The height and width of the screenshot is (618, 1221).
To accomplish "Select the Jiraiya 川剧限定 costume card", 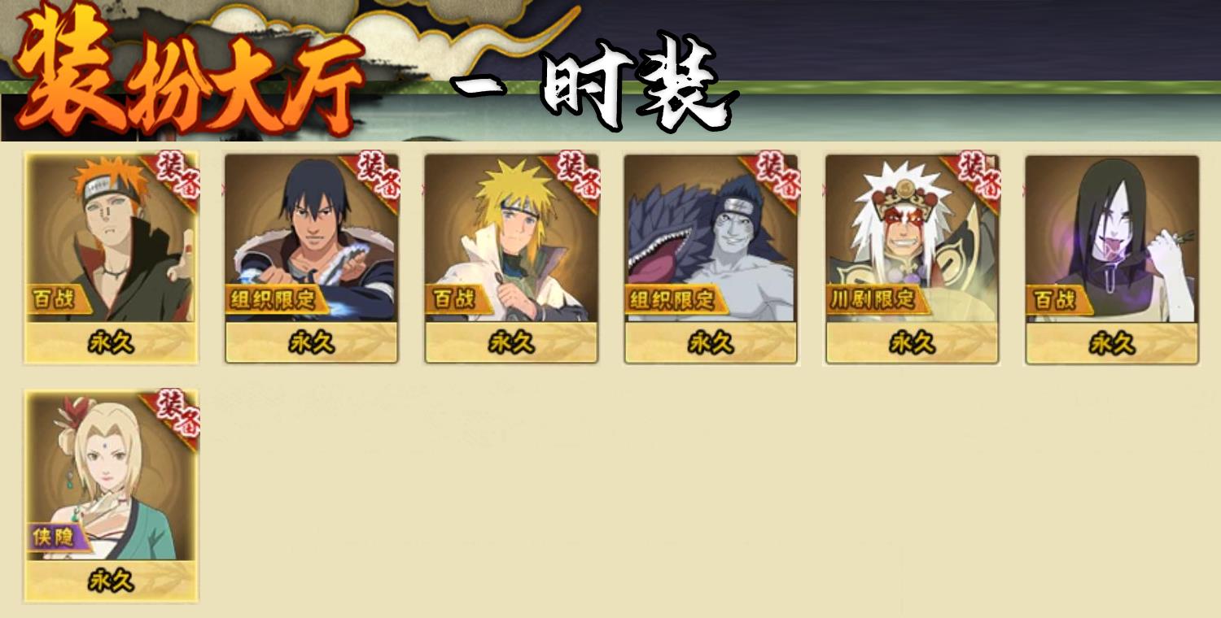I will click(x=912, y=259).
